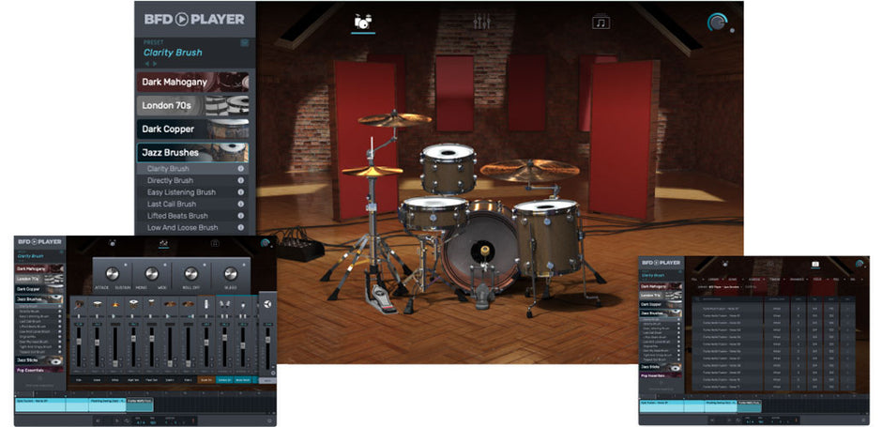This screenshot has width=882, height=427.
Task: Select Floating Swing Main clip in mixer timeline
Action: tap(108, 404)
